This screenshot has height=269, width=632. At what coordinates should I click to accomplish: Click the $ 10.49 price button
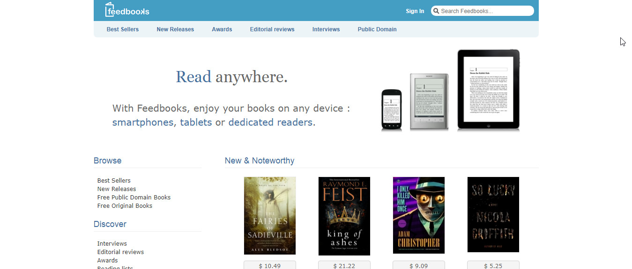point(270,265)
